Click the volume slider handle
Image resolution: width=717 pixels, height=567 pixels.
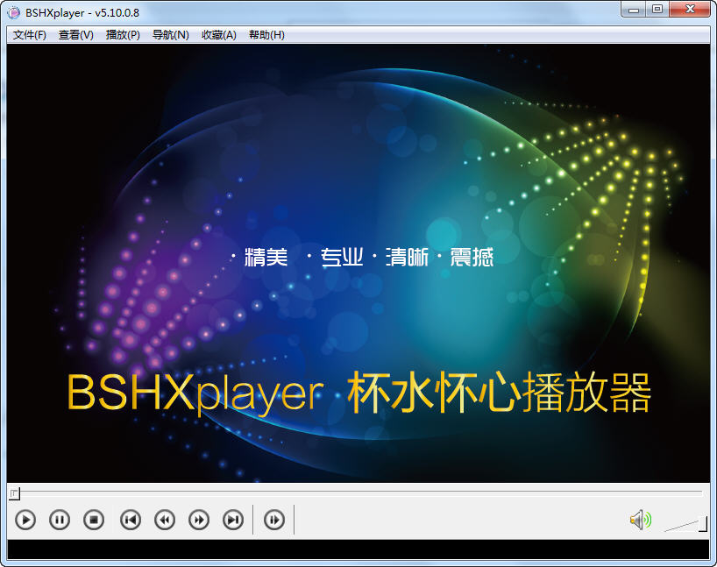703,524
